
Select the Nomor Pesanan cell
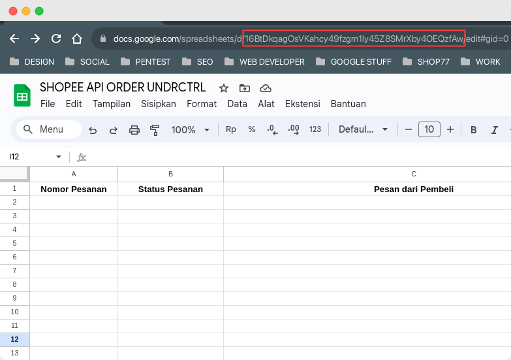pyautogui.click(x=74, y=189)
